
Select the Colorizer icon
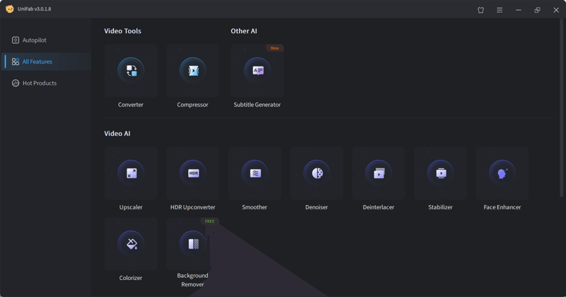(x=131, y=244)
